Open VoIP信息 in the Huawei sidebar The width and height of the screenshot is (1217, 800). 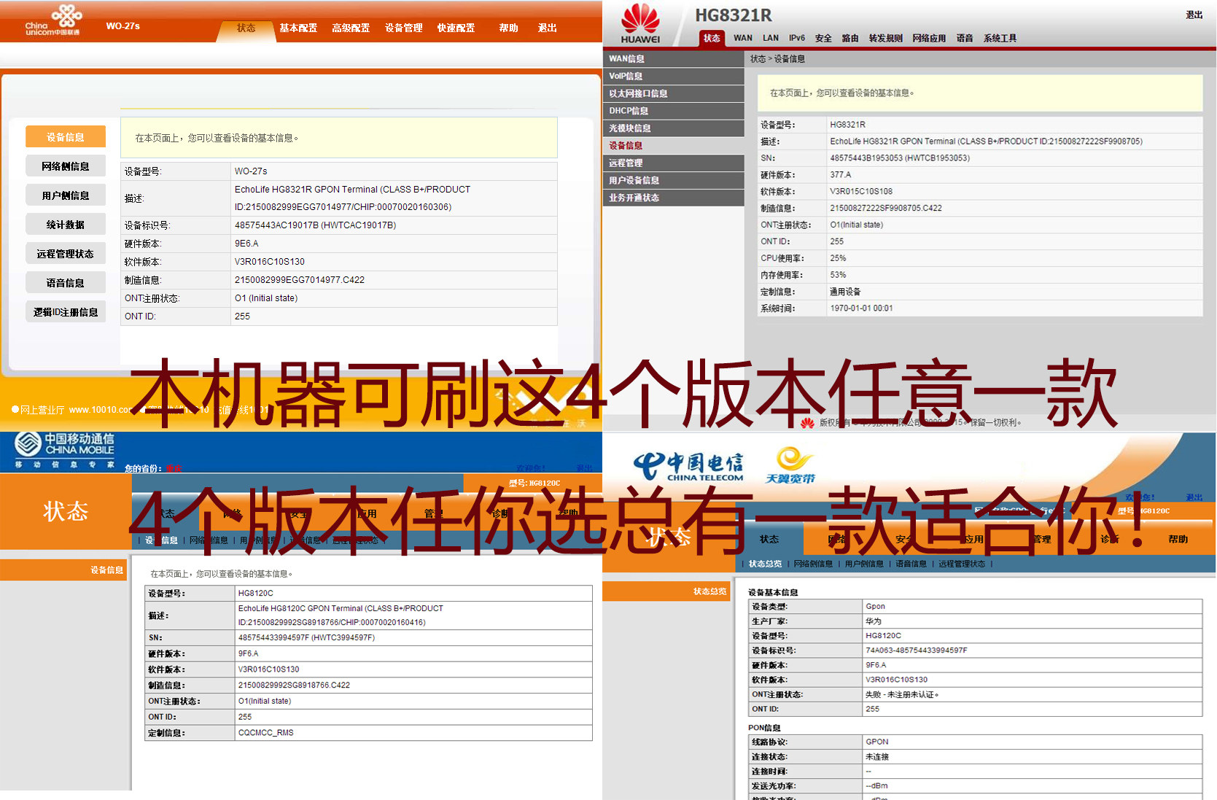(x=674, y=76)
